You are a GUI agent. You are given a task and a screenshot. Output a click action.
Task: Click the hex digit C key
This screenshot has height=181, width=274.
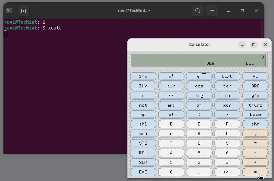(227, 134)
